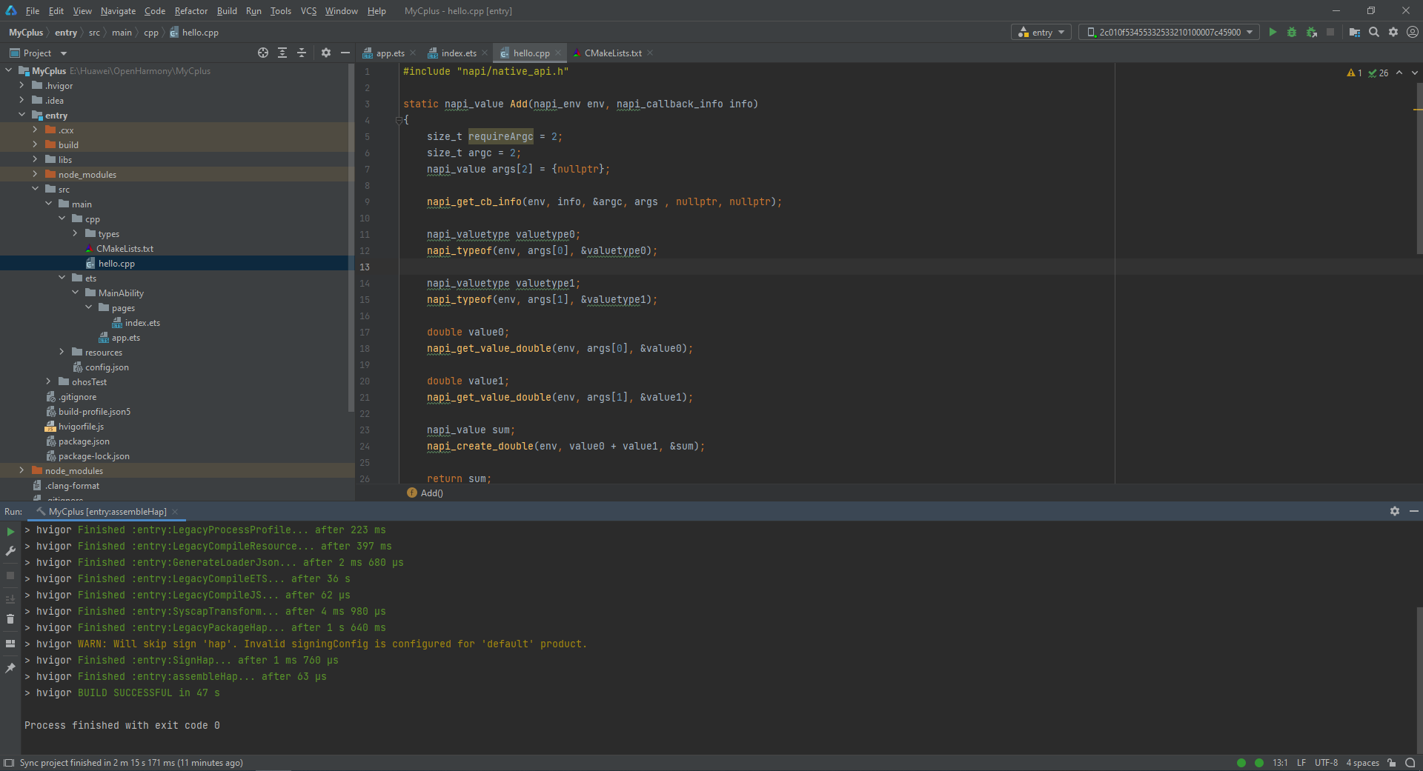Open the Build menu
This screenshot has height=771, width=1423.
tap(227, 10)
